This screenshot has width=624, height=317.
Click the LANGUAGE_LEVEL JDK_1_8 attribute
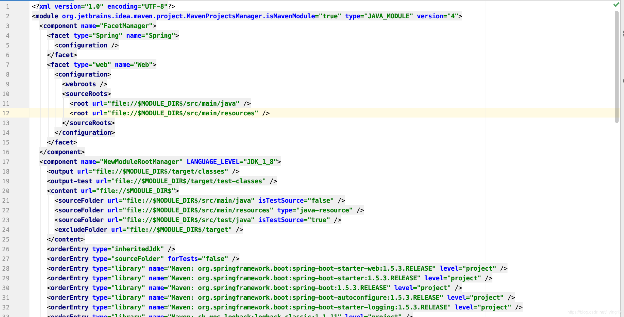click(x=232, y=162)
